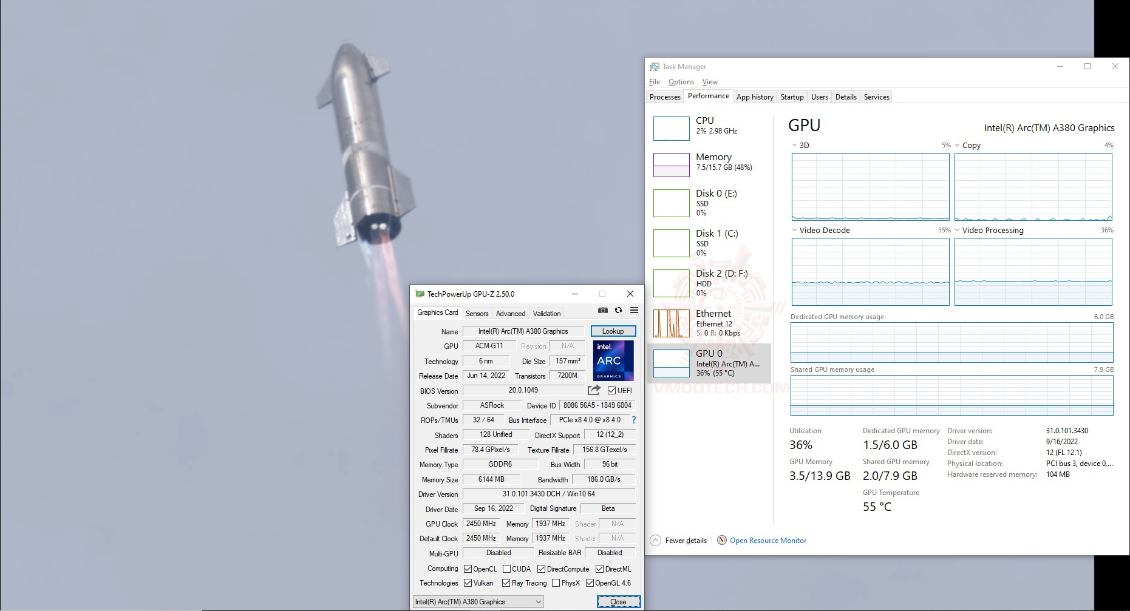Click the Close button in GPU-Z
Image resolution: width=1130 pixels, height=611 pixels.
point(619,602)
